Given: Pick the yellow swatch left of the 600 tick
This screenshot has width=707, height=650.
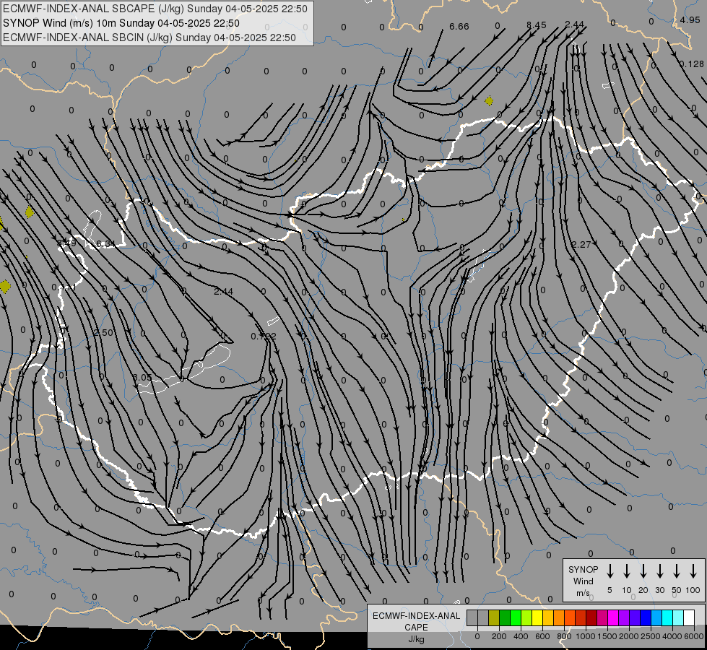Looking at the screenshot, I should tap(537, 618).
